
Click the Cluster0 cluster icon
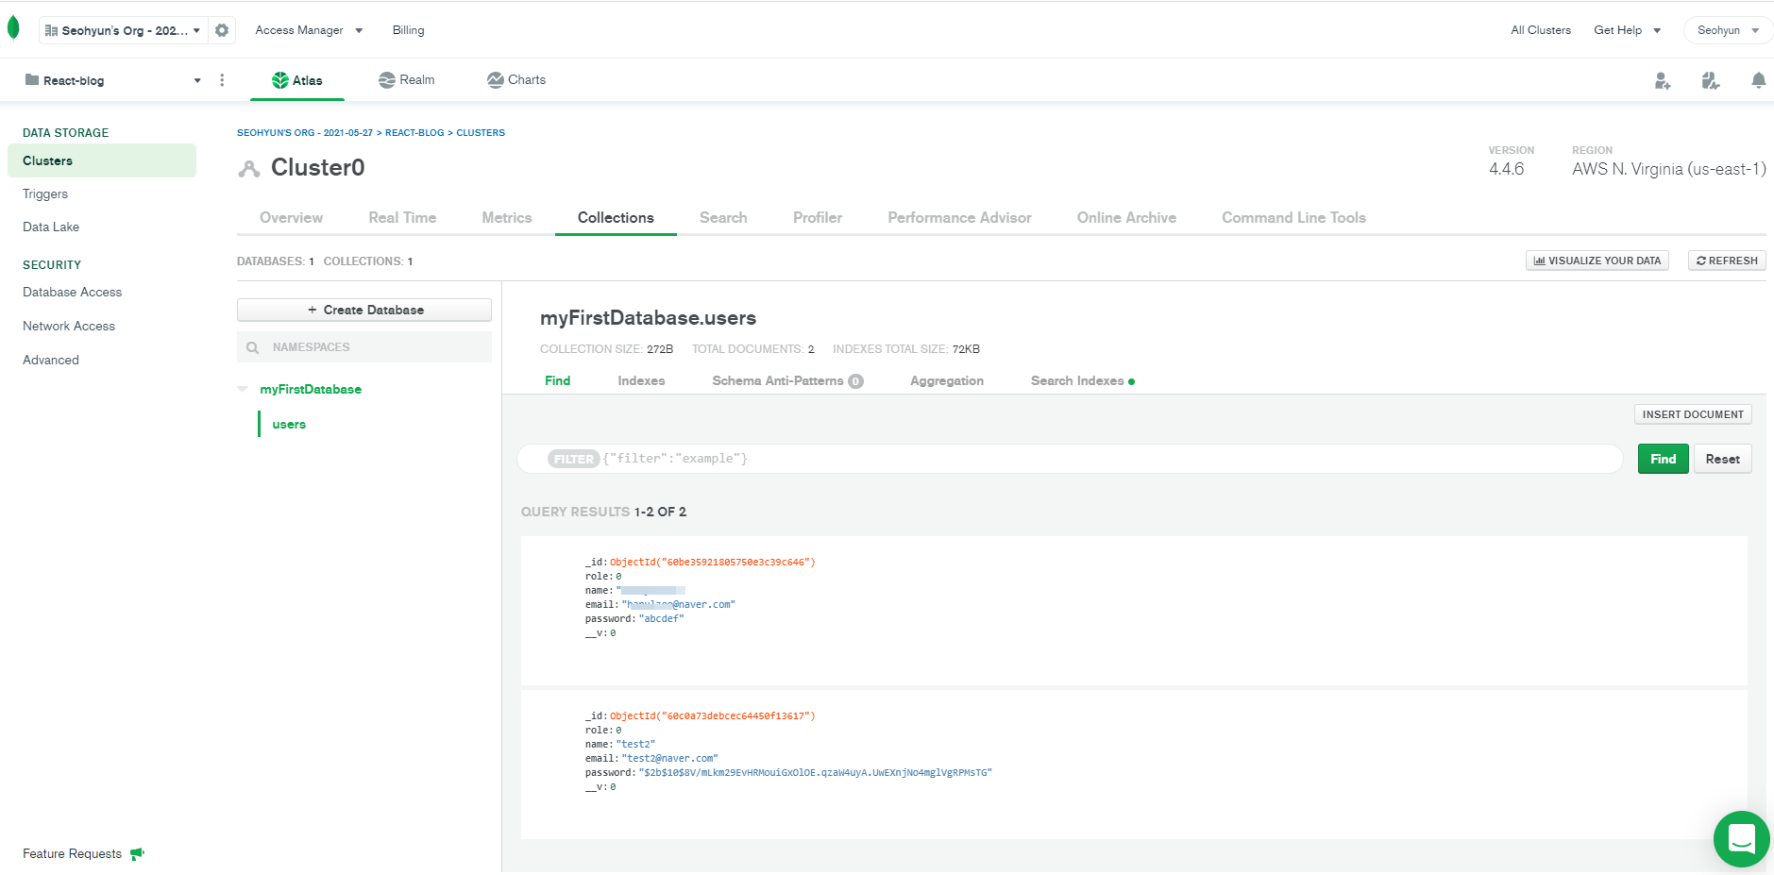[x=249, y=169]
